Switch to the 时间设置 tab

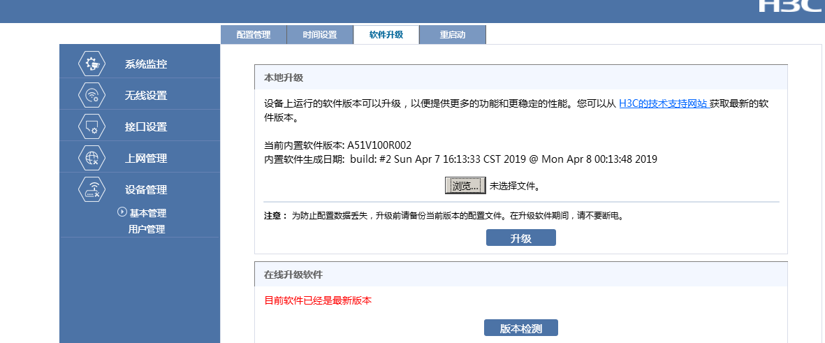click(320, 35)
